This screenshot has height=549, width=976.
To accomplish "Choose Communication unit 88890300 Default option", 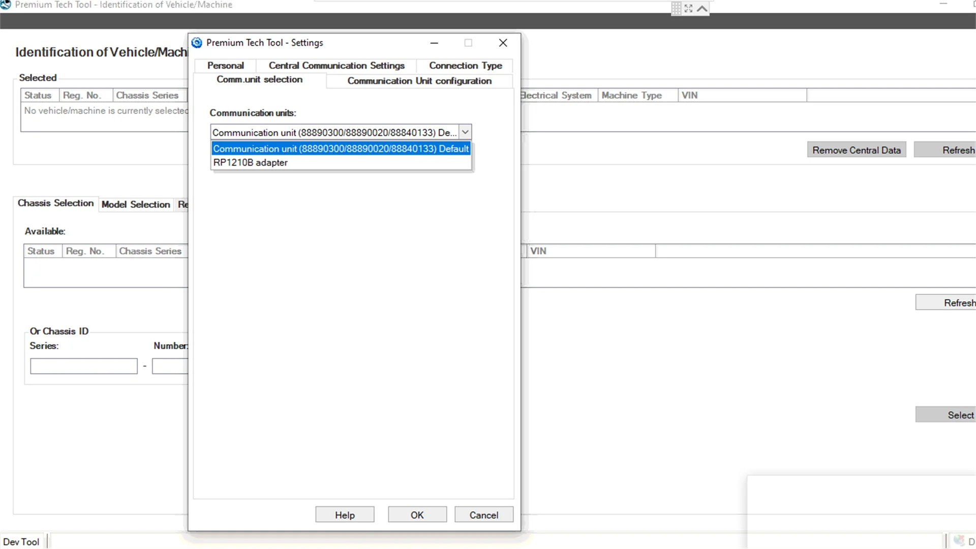I will coord(341,148).
